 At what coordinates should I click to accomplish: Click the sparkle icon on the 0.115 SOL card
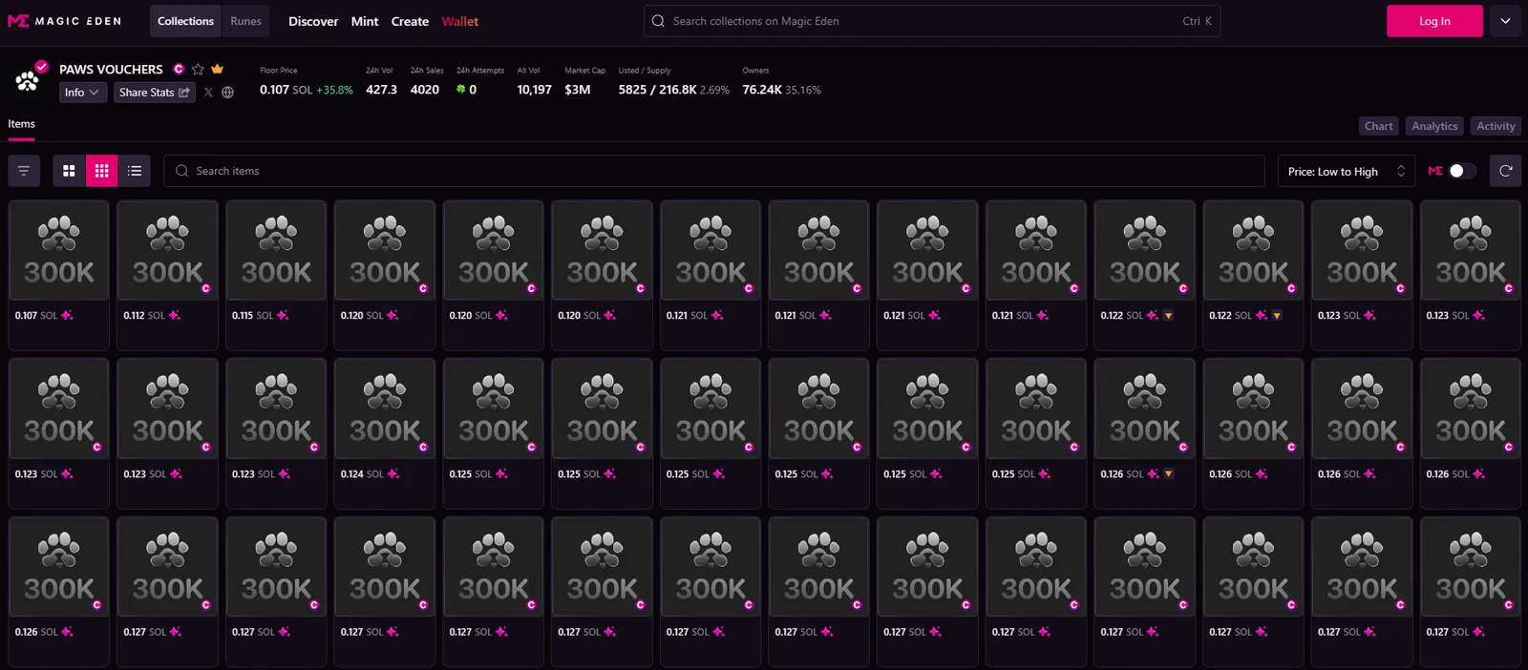(x=283, y=315)
